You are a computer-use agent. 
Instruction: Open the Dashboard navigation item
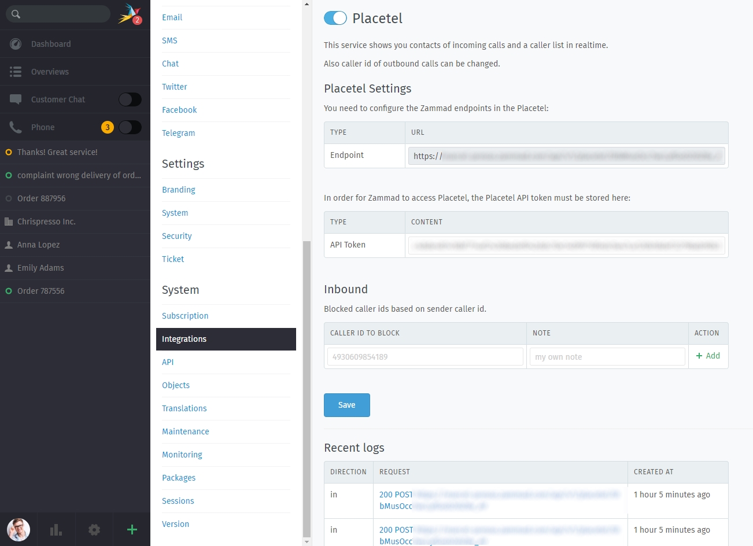[75, 44]
